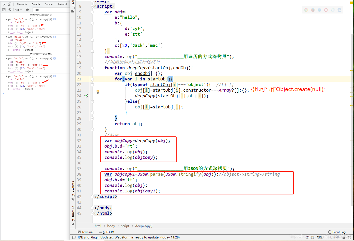Open in Edge browser icon
This screenshot has height=241, width=354.
click(339, 10)
